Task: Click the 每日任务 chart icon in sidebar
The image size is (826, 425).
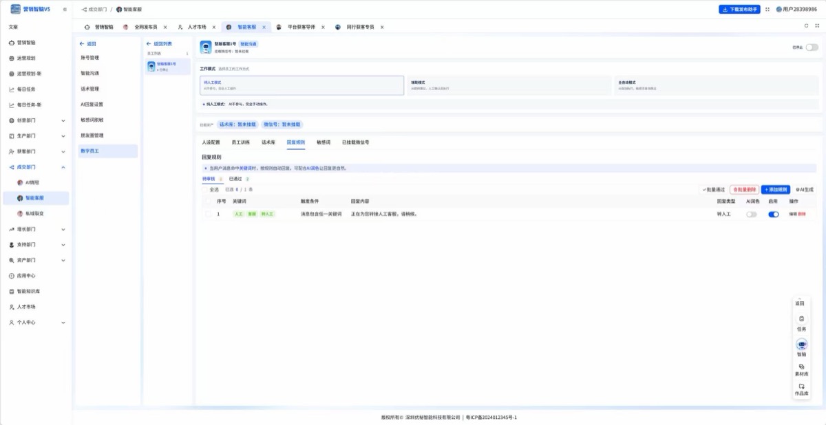Action: (11, 89)
